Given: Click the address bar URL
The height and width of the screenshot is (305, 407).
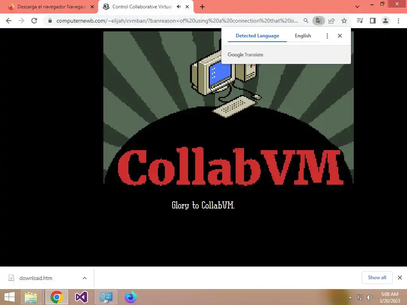Looking at the screenshot, I should (x=177, y=21).
